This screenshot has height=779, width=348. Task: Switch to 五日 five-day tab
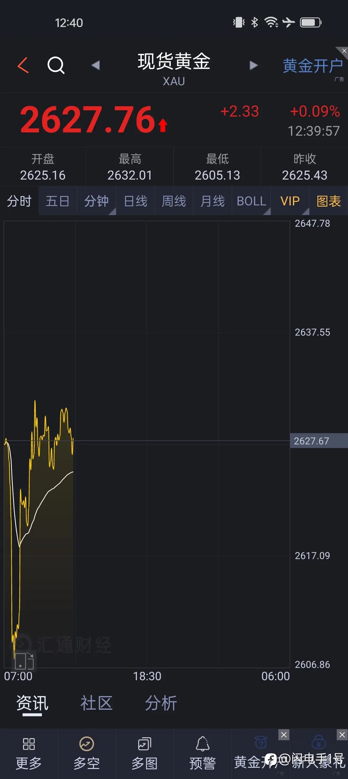(x=58, y=201)
